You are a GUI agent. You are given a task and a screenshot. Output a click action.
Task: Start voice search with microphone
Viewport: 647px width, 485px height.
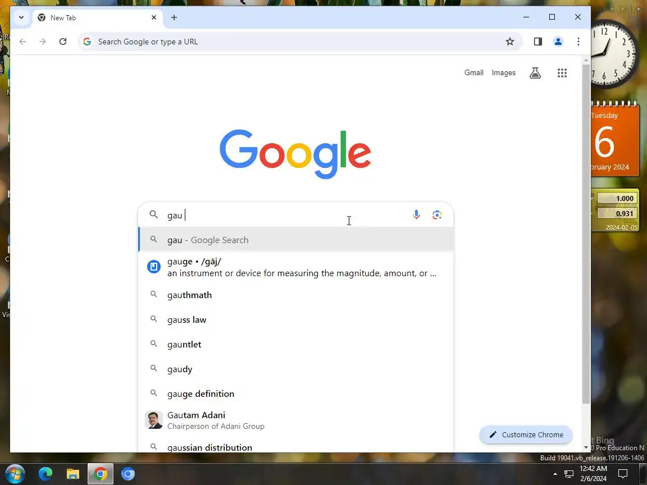(416, 215)
